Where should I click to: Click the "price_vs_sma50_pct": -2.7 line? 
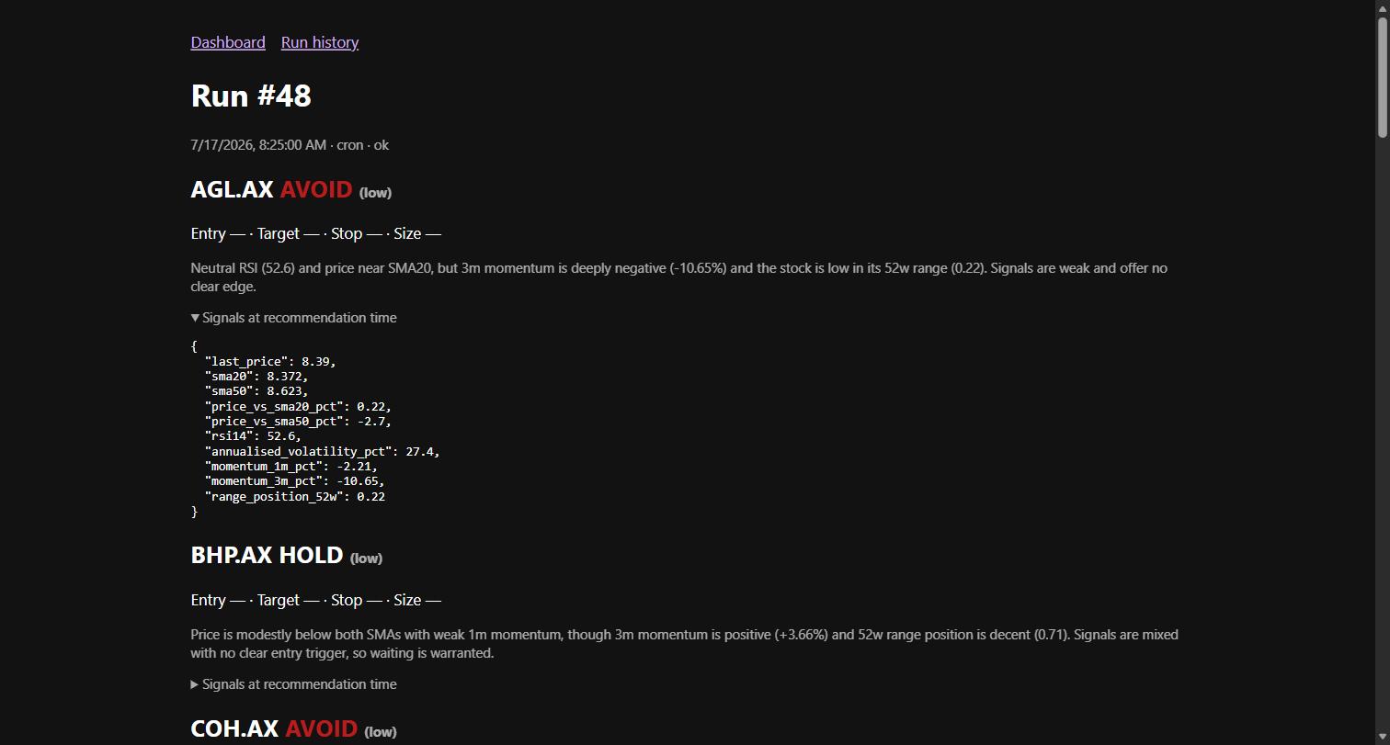tap(298, 421)
